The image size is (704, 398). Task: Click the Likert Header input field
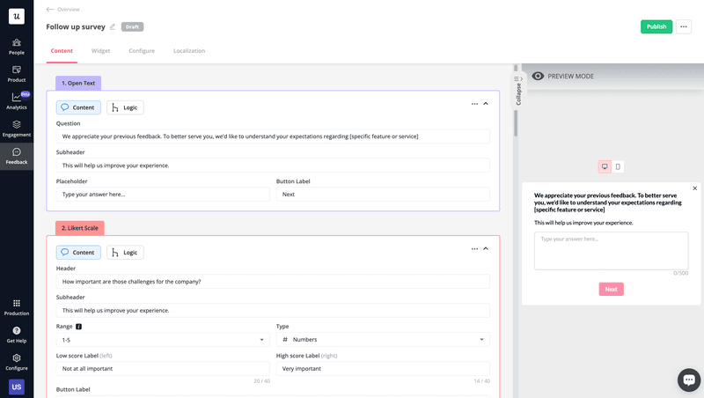[273, 282]
